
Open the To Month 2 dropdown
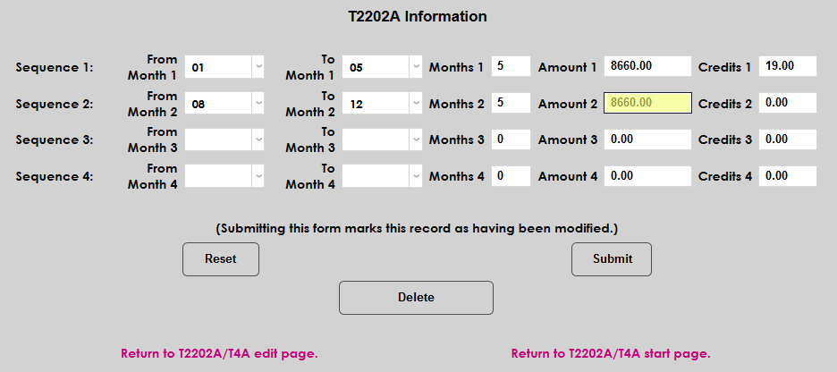click(x=382, y=104)
